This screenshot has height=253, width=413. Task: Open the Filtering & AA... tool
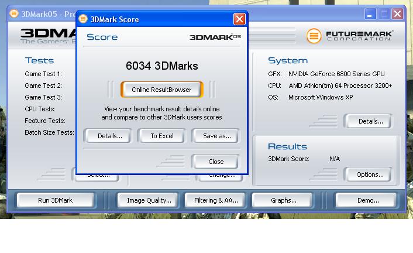click(216, 200)
